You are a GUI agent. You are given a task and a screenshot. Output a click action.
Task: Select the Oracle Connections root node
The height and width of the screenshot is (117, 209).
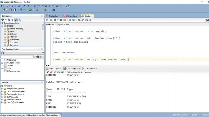click(x=11, y=23)
